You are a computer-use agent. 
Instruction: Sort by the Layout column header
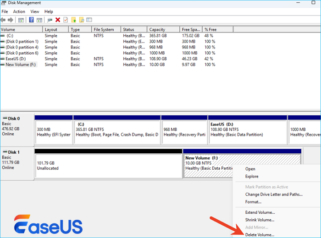tap(55, 29)
